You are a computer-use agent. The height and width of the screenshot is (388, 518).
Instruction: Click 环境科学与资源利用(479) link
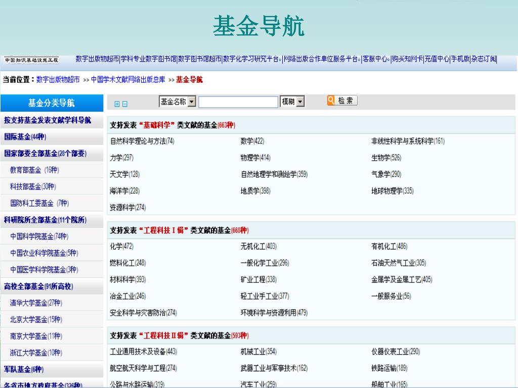pyautogui.click(x=274, y=313)
